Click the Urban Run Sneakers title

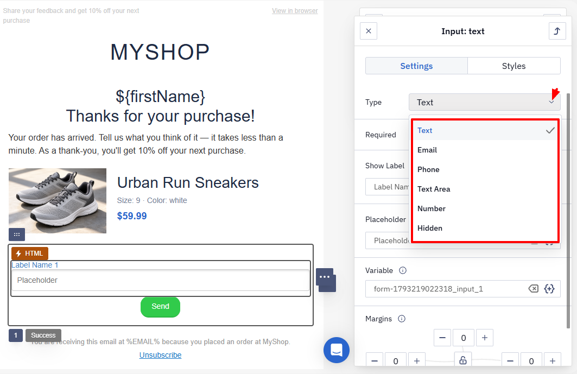pos(188,182)
